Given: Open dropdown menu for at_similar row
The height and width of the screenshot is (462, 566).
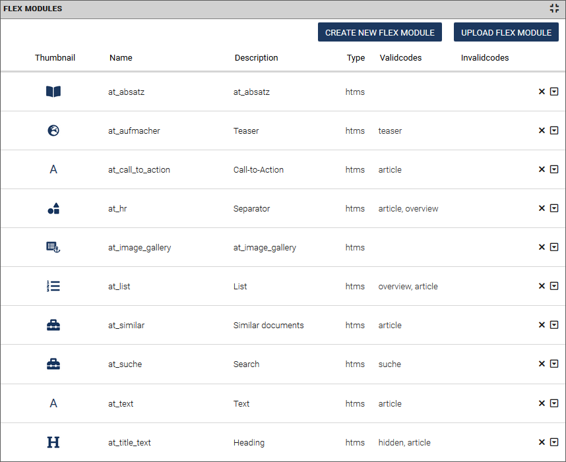Looking at the screenshot, I should (554, 325).
